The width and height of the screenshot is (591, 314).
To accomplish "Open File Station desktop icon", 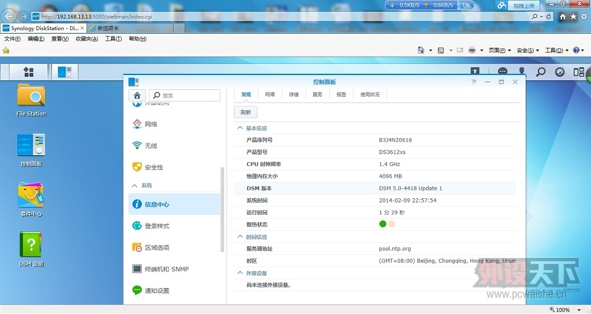I will pos(31,100).
